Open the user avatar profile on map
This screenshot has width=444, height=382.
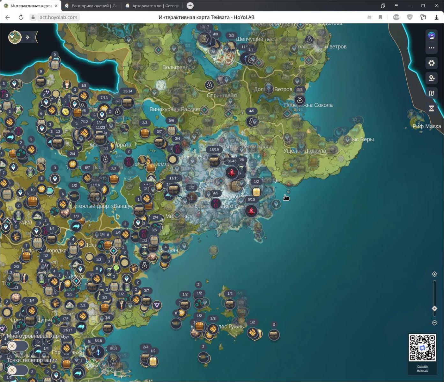431,36
